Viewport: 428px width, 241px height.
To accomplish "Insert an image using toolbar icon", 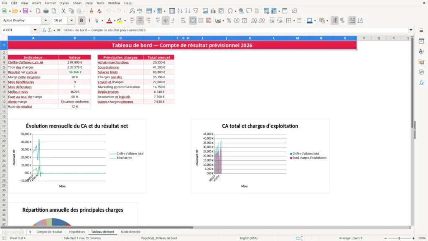I will pyautogui.click(x=205, y=11).
